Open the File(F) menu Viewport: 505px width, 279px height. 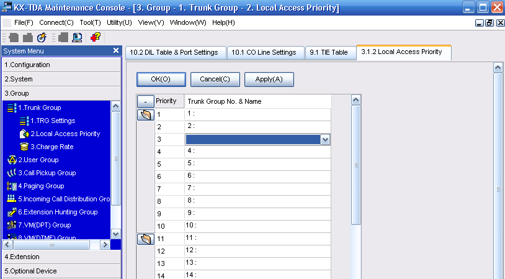coord(24,22)
